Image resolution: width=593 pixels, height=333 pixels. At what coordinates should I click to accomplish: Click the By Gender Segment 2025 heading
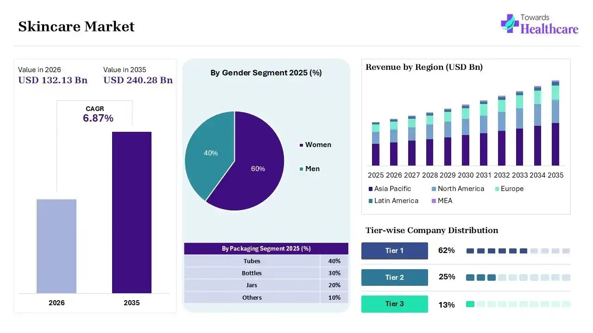tap(266, 73)
